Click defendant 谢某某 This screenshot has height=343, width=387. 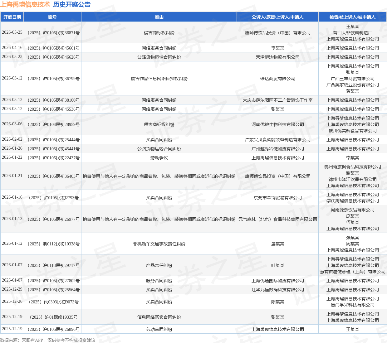tap(353, 173)
